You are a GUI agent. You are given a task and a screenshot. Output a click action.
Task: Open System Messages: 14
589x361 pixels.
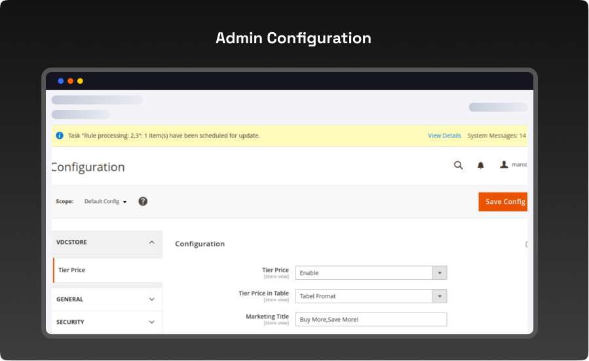(496, 136)
